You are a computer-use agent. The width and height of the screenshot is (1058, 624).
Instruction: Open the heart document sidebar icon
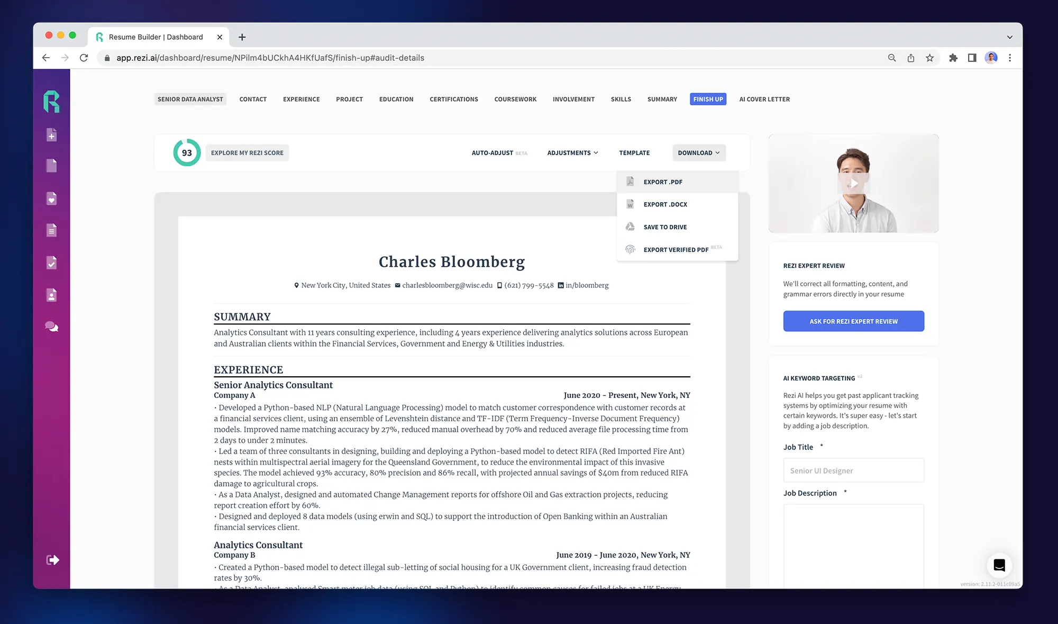click(x=51, y=198)
